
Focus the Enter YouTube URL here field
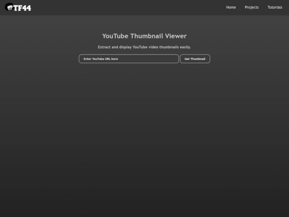128,59
